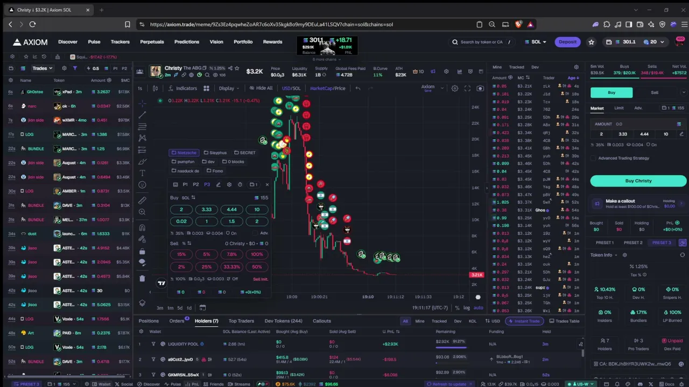Screen dimensions: 689x387
Task: Filter the LIQUIDITY POOL holder row
Action: tap(153, 344)
